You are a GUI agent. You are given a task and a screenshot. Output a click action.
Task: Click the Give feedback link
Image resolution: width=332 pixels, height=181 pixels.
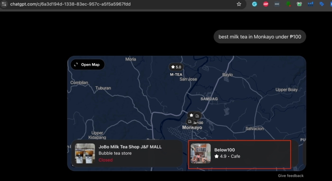click(291, 176)
